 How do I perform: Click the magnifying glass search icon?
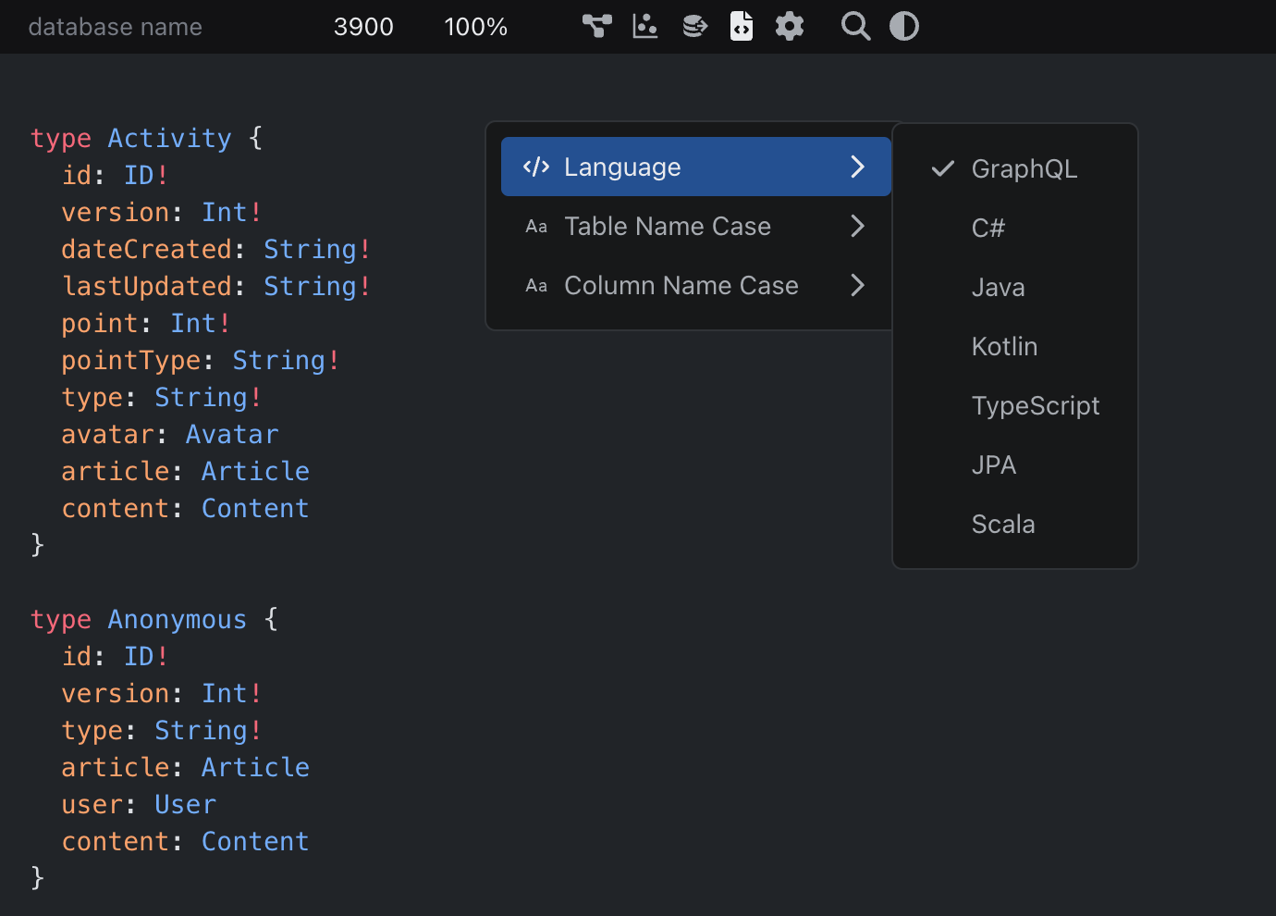(x=855, y=26)
